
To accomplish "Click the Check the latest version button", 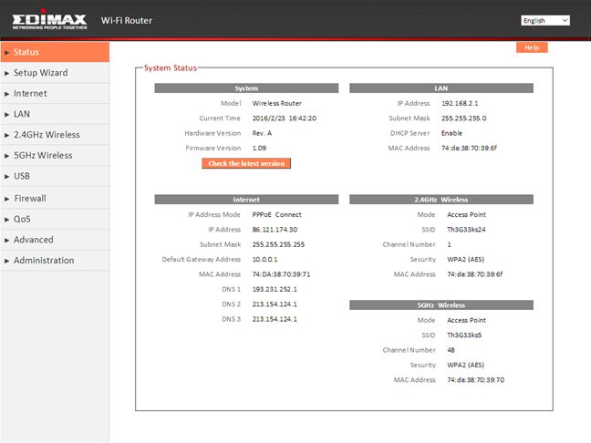I will [x=246, y=163].
